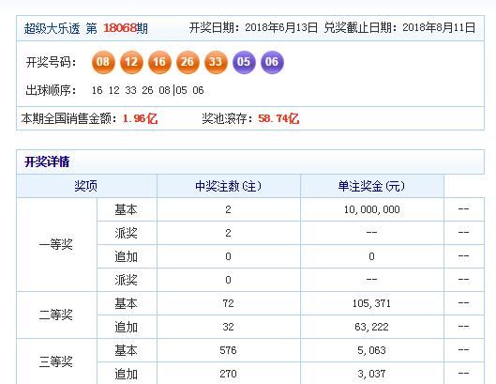Click third prize basic count 576
The height and width of the screenshot is (384, 496).
(228, 350)
